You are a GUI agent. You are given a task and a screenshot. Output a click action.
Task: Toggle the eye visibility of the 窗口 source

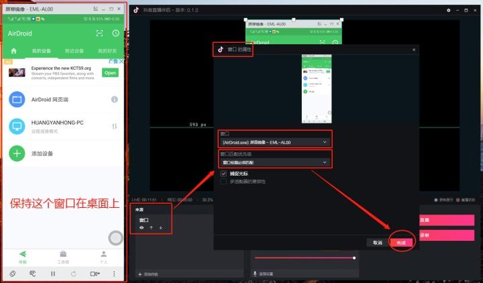coord(142,227)
